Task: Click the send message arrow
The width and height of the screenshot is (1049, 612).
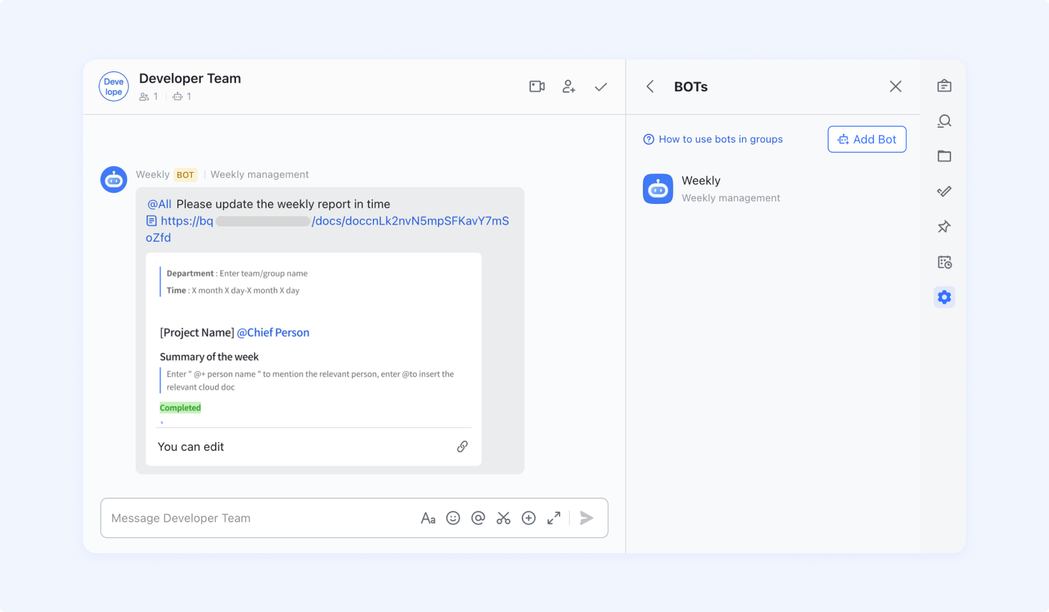Action: [x=587, y=518]
